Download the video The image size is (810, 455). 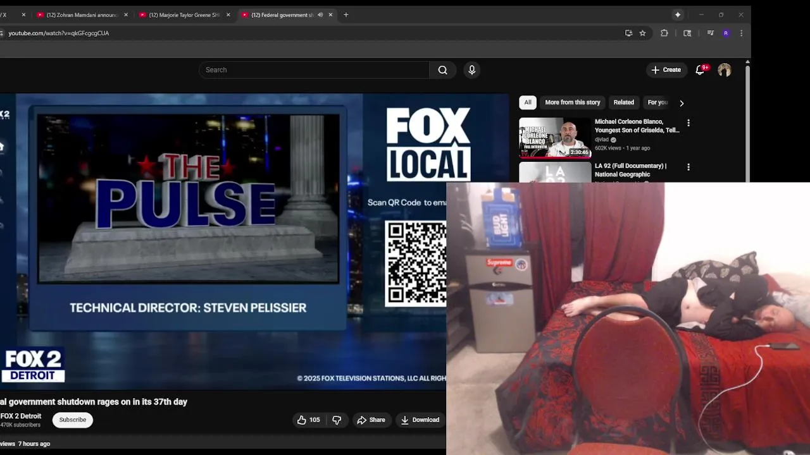[x=420, y=420]
